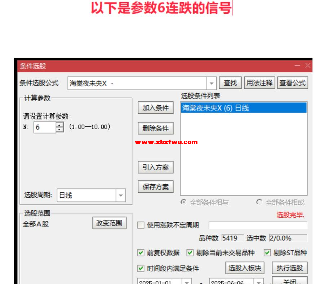Viewport: 315px width, 284px height.
Task: Close the 条件选股 window
Action: pyautogui.click(x=308, y=66)
